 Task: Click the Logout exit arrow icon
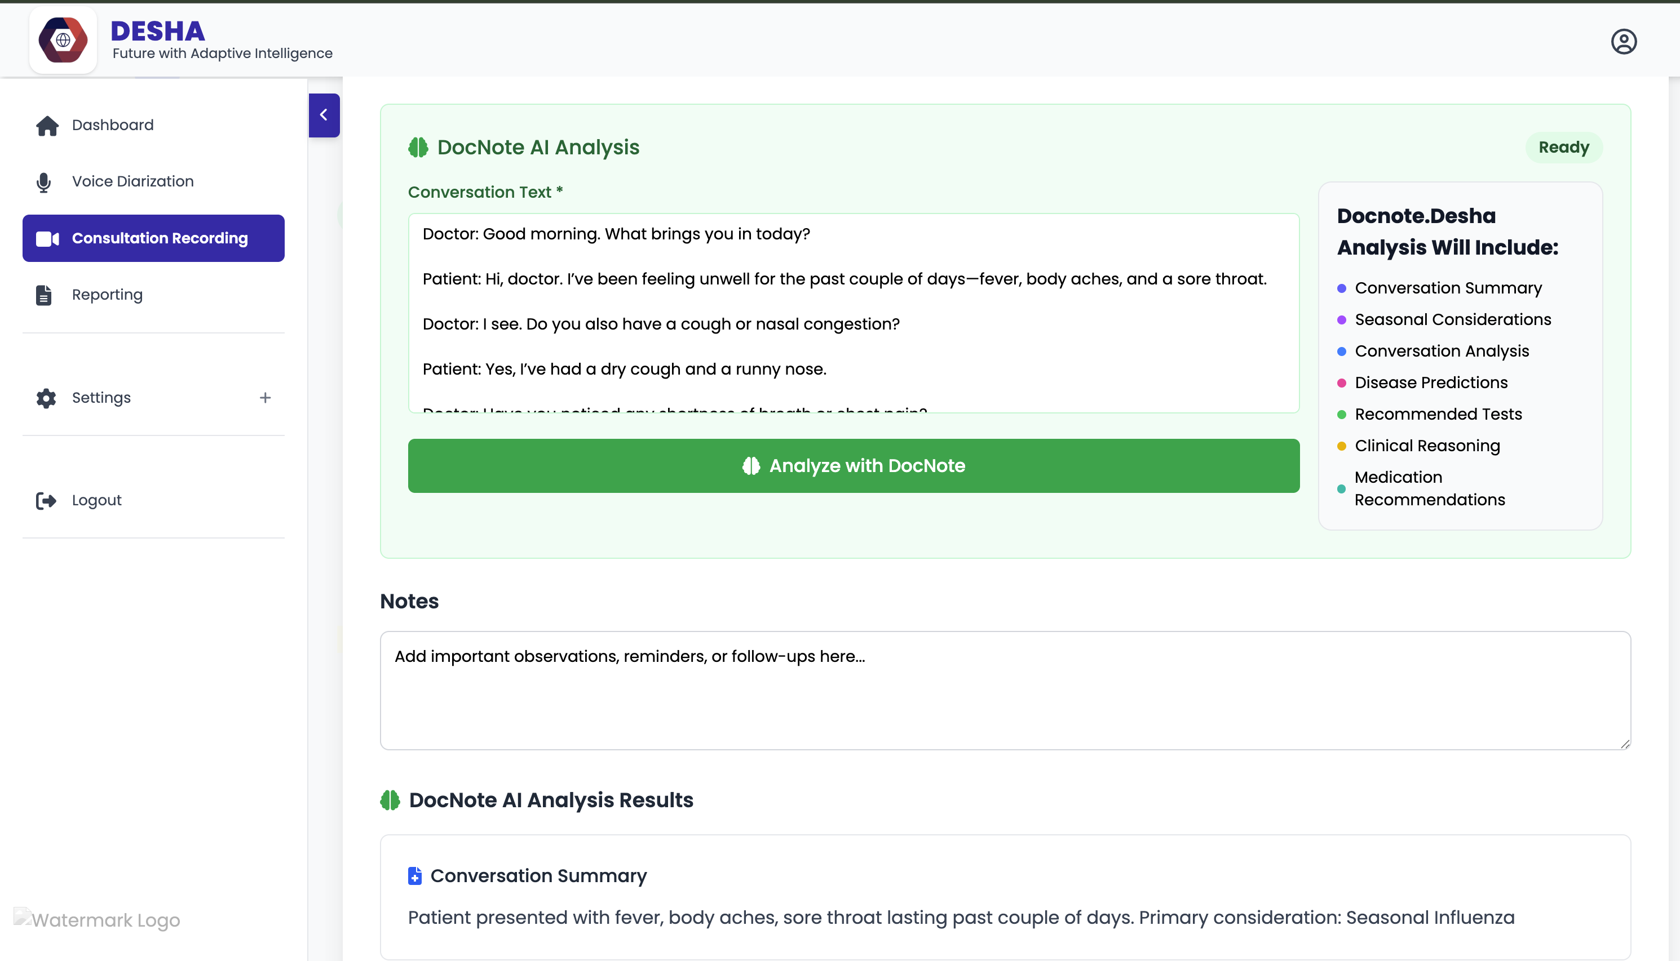coord(46,501)
